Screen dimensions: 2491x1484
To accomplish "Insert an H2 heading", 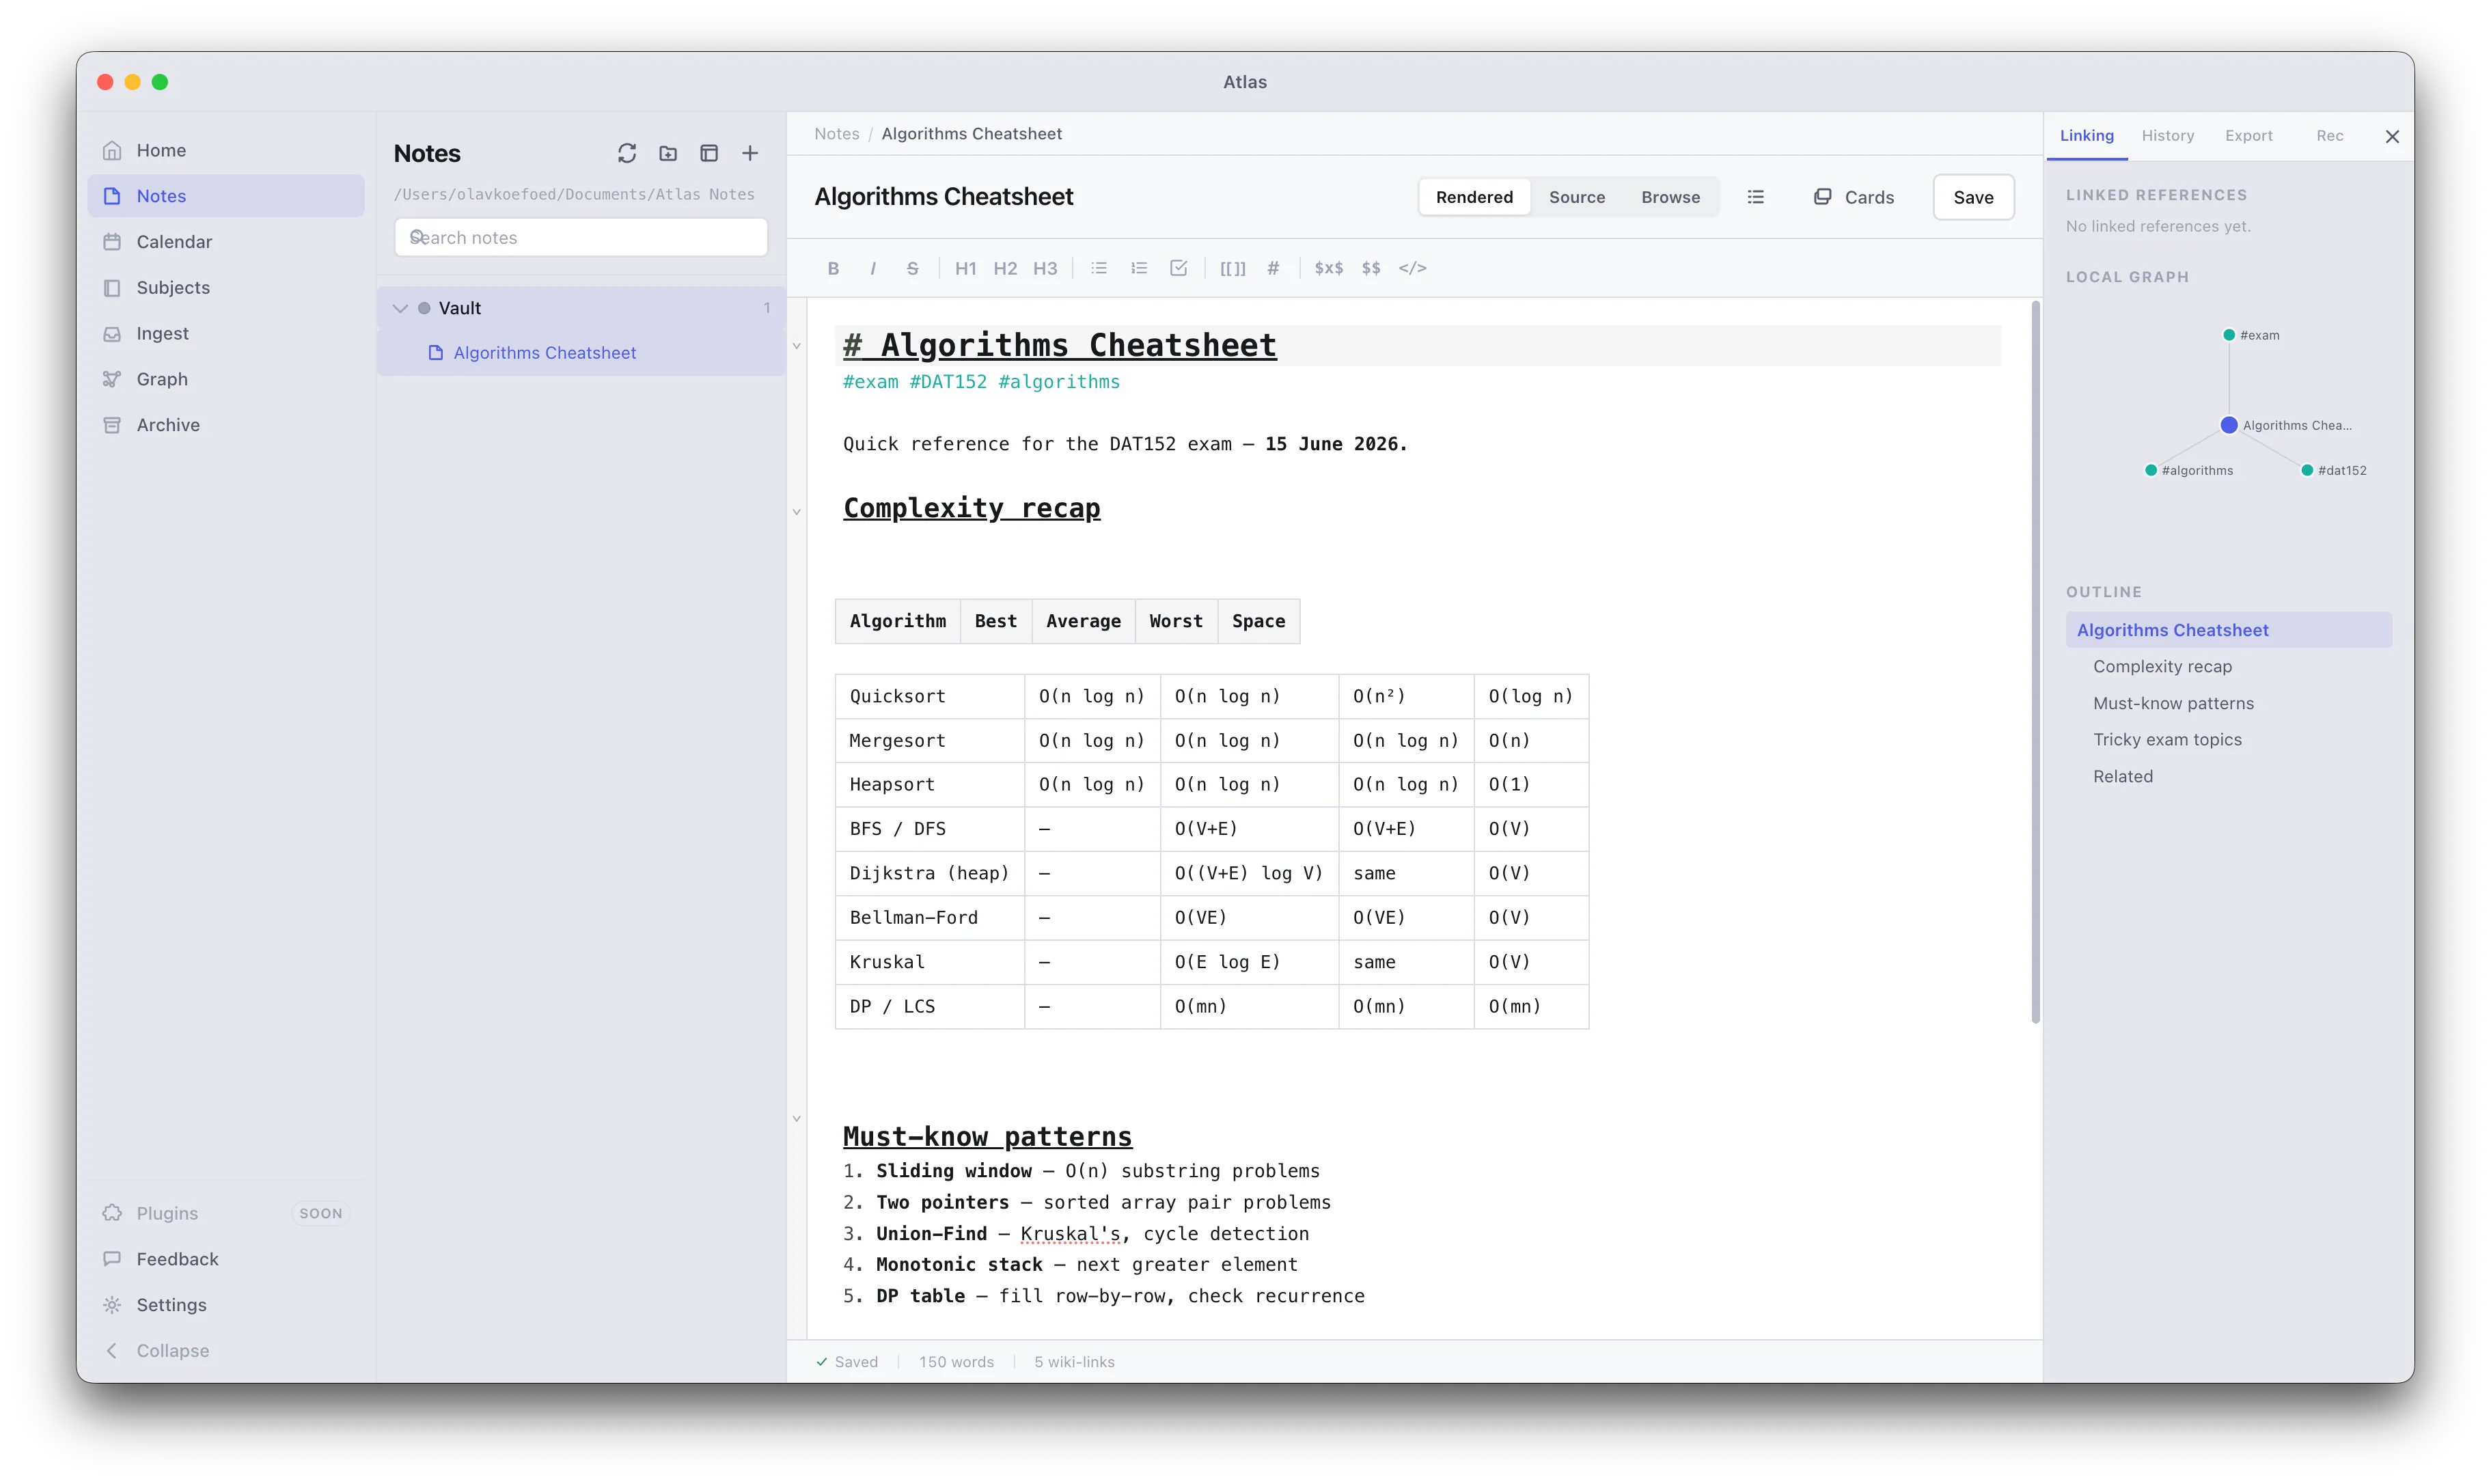I will (x=1005, y=268).
